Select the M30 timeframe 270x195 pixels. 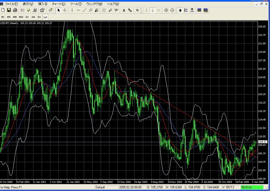pyautogui.click(x=21, y=17)
